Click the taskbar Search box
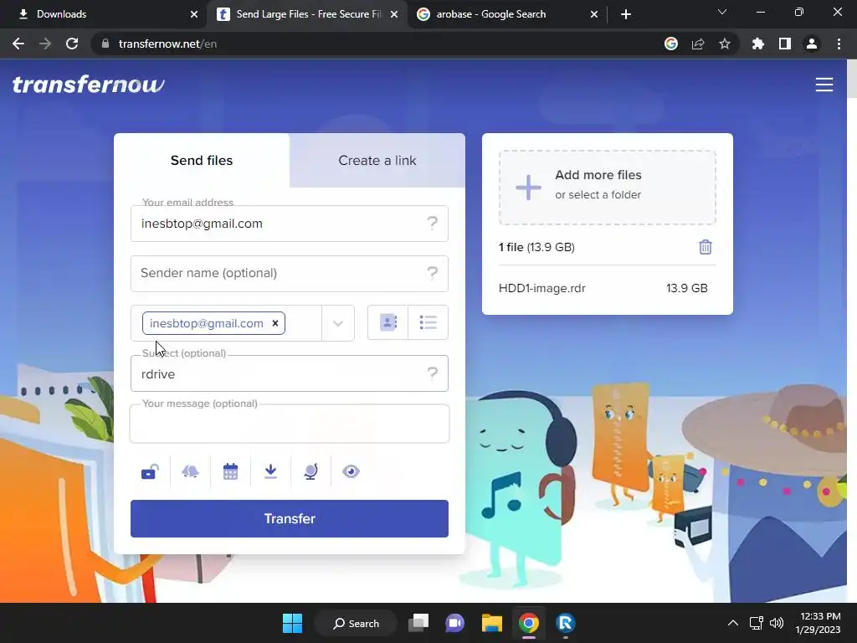 click(x=356, y=623)
